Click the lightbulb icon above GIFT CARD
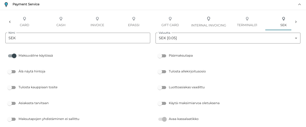 [170, 19]
